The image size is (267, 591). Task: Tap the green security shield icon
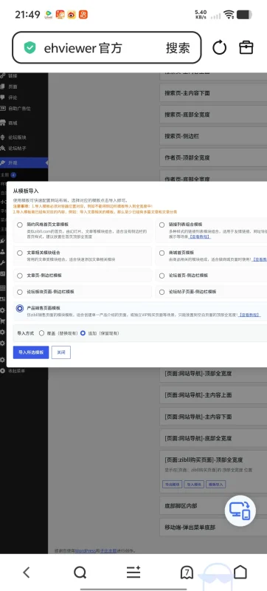[x=30, y=48]
